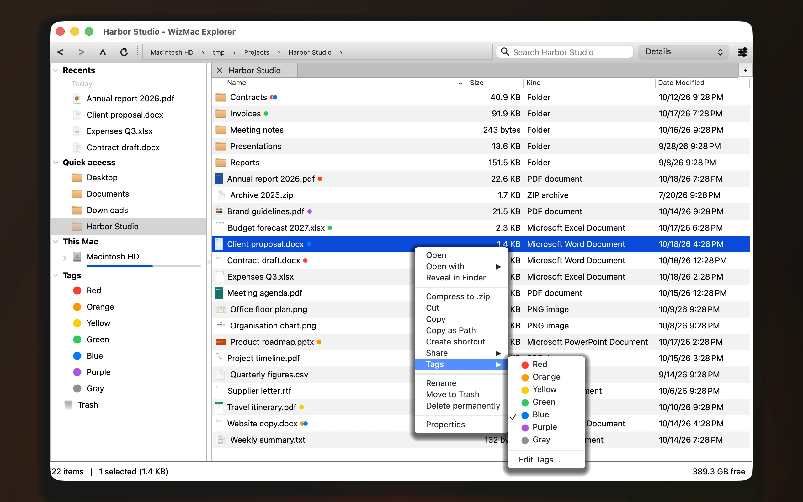Click the Contracts folder icon
The image size is (803, 502).
pyautogui.click(x=221, y=97)
